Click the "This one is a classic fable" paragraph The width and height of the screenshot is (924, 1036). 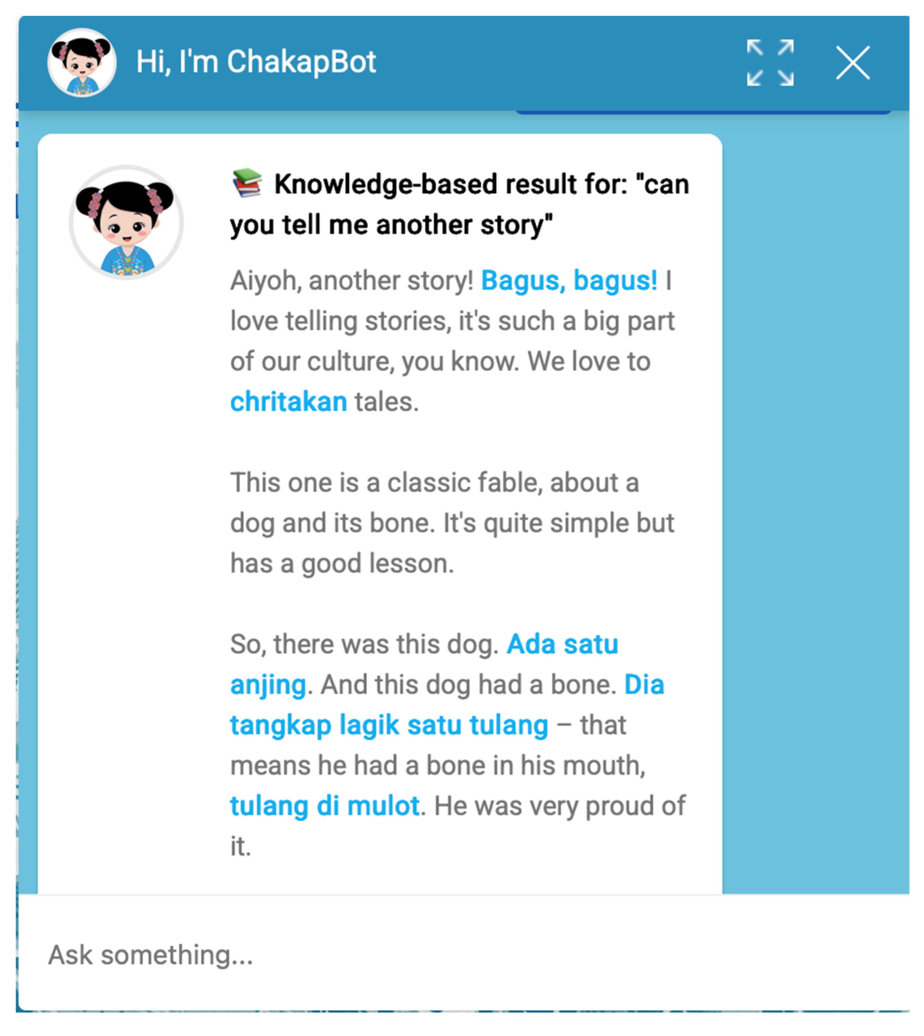click(x=452, y=523)
